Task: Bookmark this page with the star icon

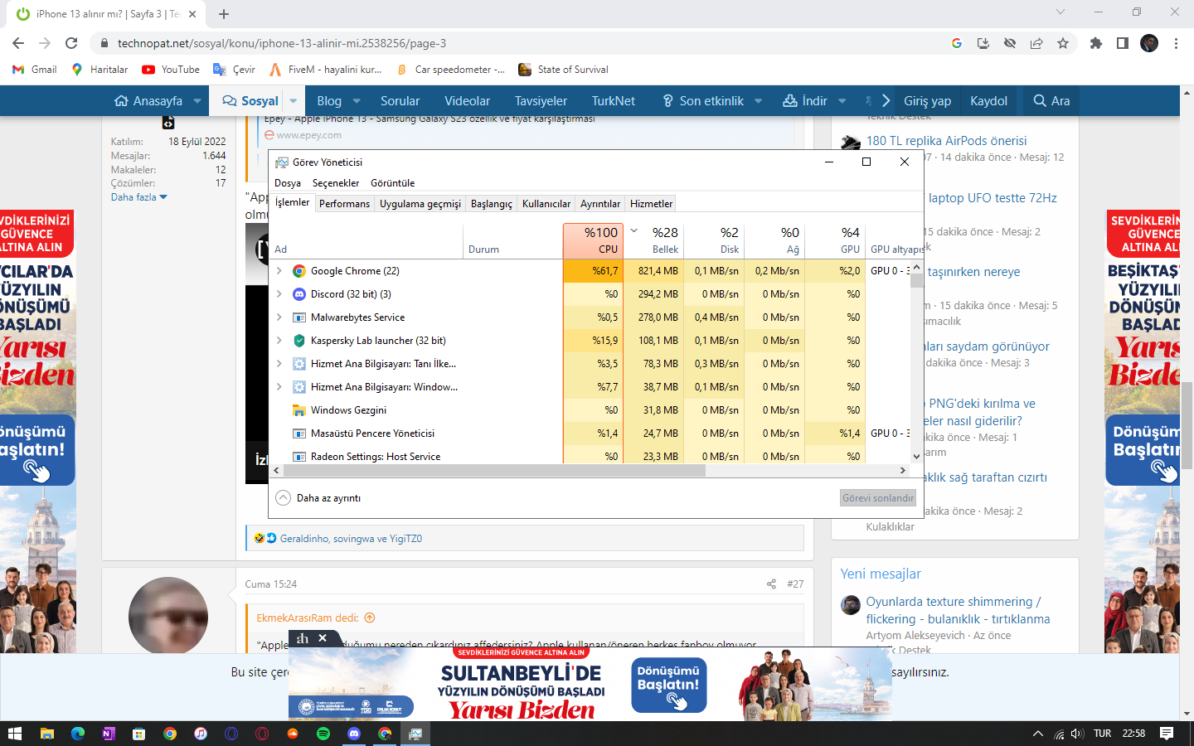Action: coord(1063,43)
